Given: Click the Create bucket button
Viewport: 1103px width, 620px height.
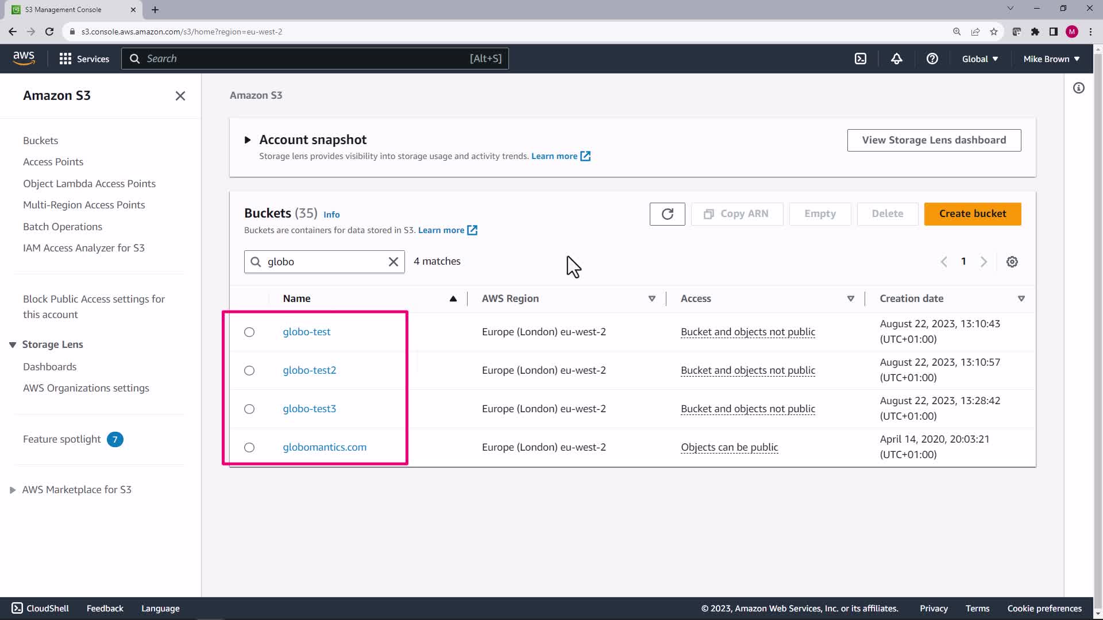Looking at the screenshot, I should (972, 214).
